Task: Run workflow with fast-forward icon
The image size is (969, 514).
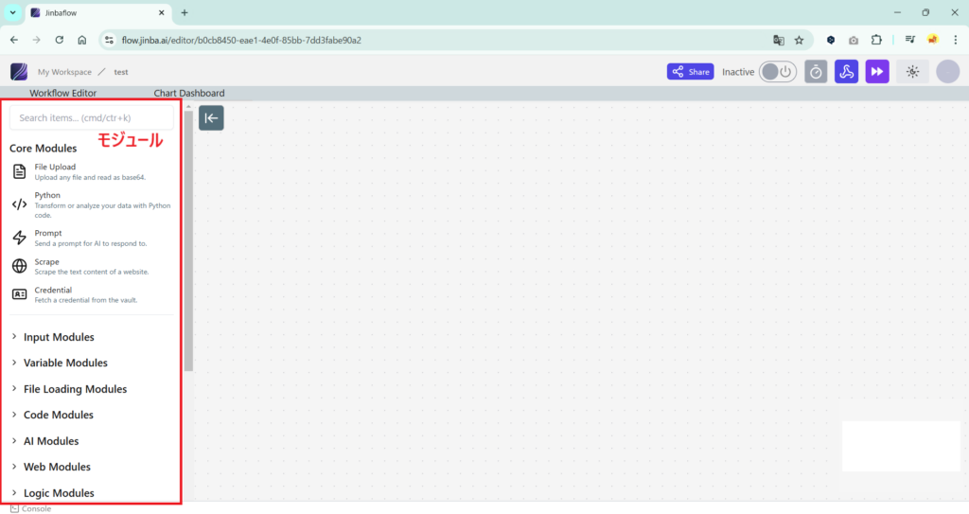Action: (x=877, y=72)
